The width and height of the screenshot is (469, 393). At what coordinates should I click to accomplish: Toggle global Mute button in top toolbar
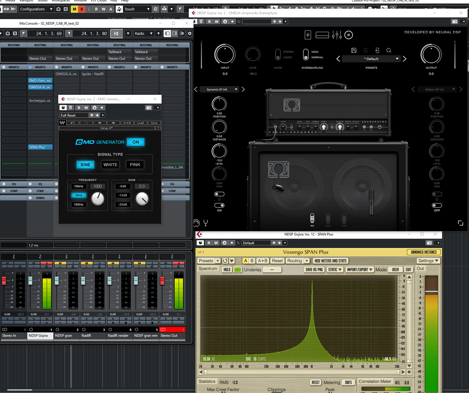click(75, 9)
